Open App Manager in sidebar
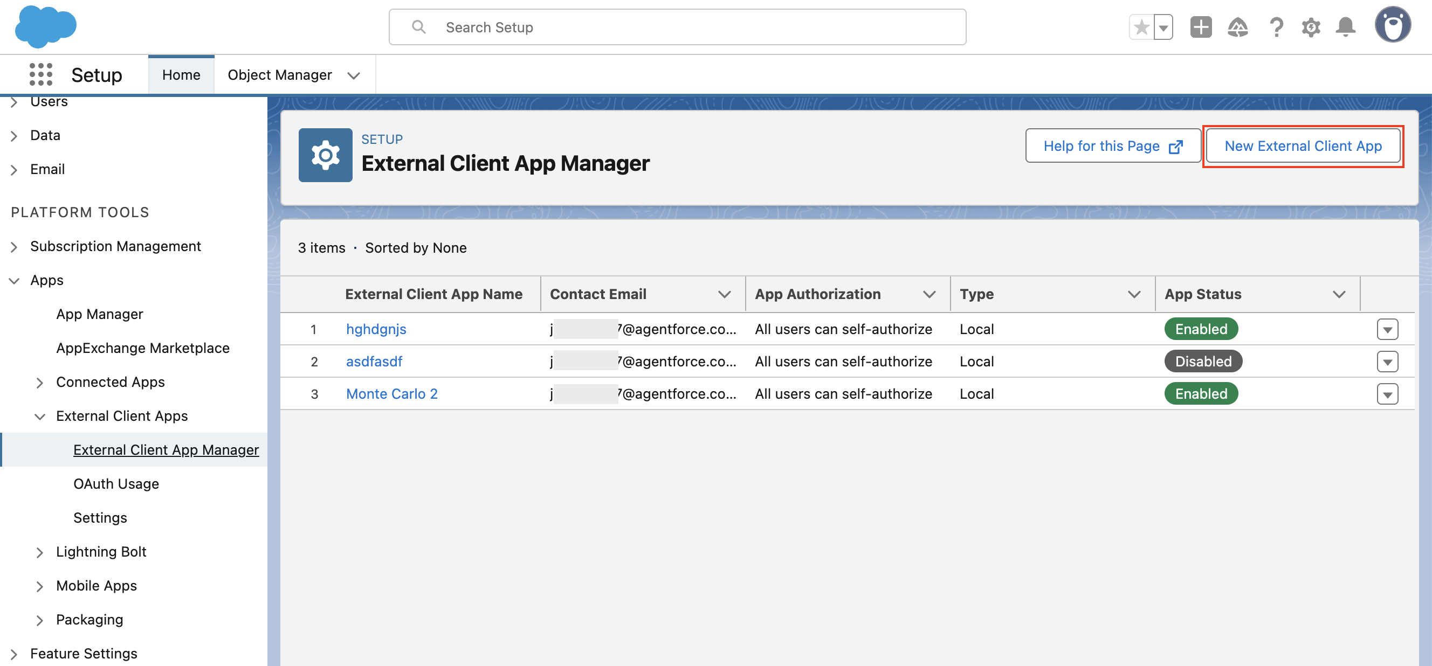Viewport: 1432px width, 666px height. [100, 314]
